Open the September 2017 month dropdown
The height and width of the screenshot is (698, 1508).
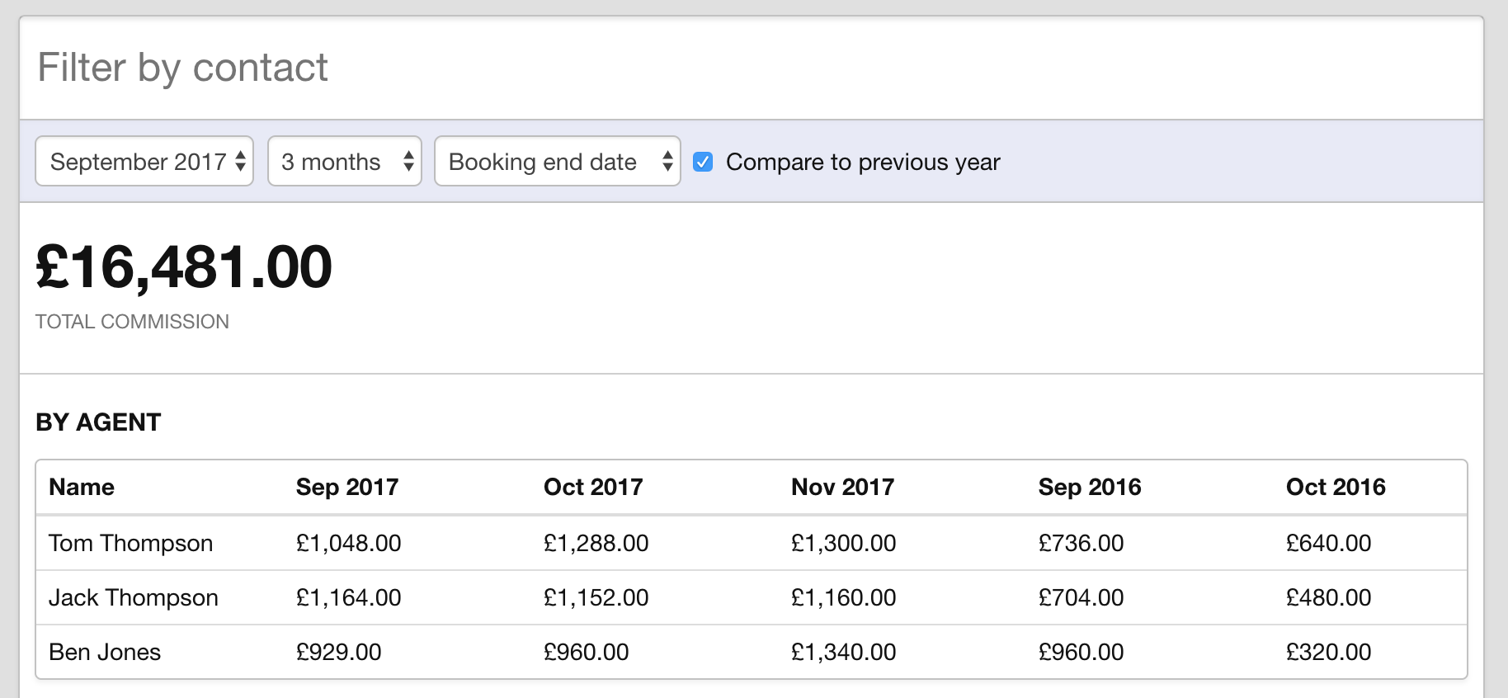pyautogui.click(x=144, y=161)
